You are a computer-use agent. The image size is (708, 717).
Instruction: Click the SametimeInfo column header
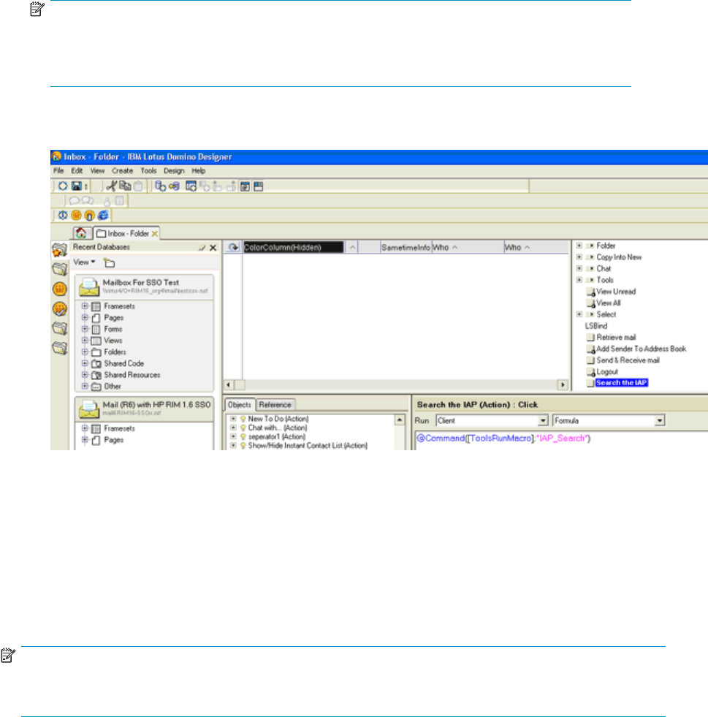tap(406, 247)
